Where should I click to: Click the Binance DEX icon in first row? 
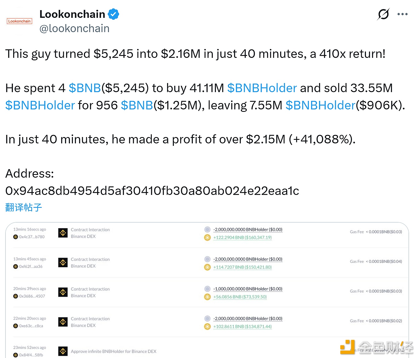click(63, 233)
